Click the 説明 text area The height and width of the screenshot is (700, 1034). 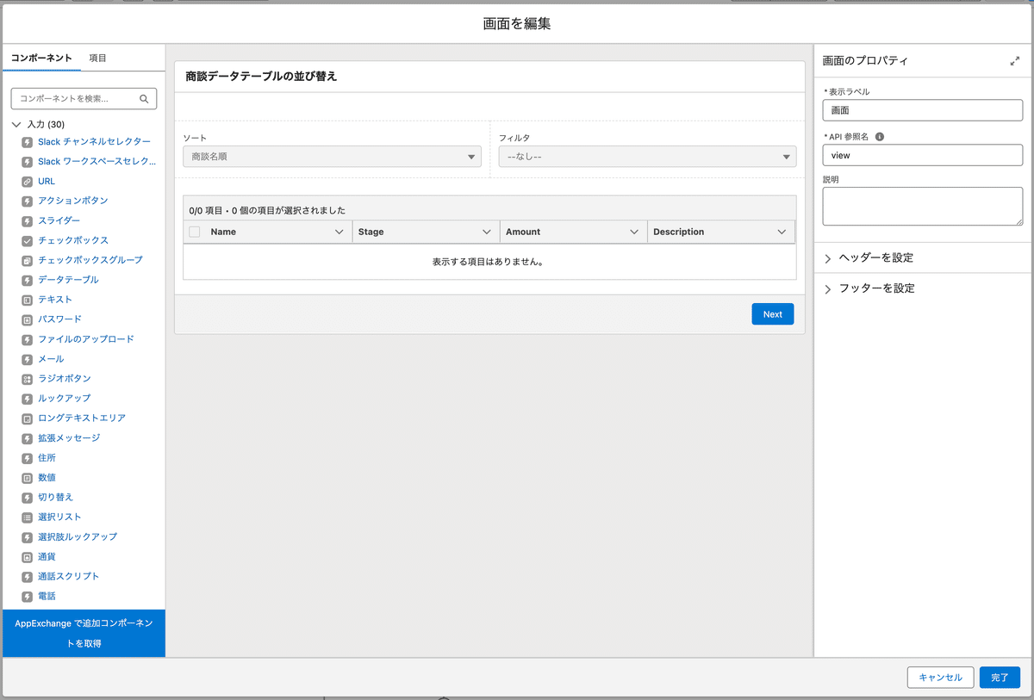click(922, 207)
